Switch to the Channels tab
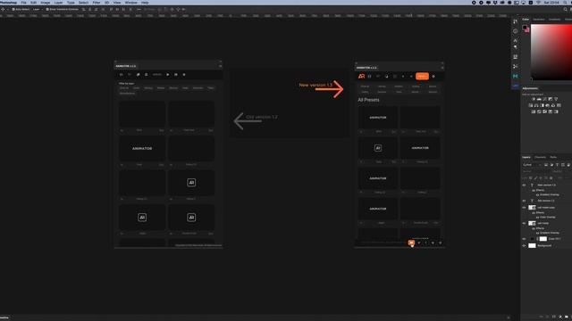 pos(540,157)
